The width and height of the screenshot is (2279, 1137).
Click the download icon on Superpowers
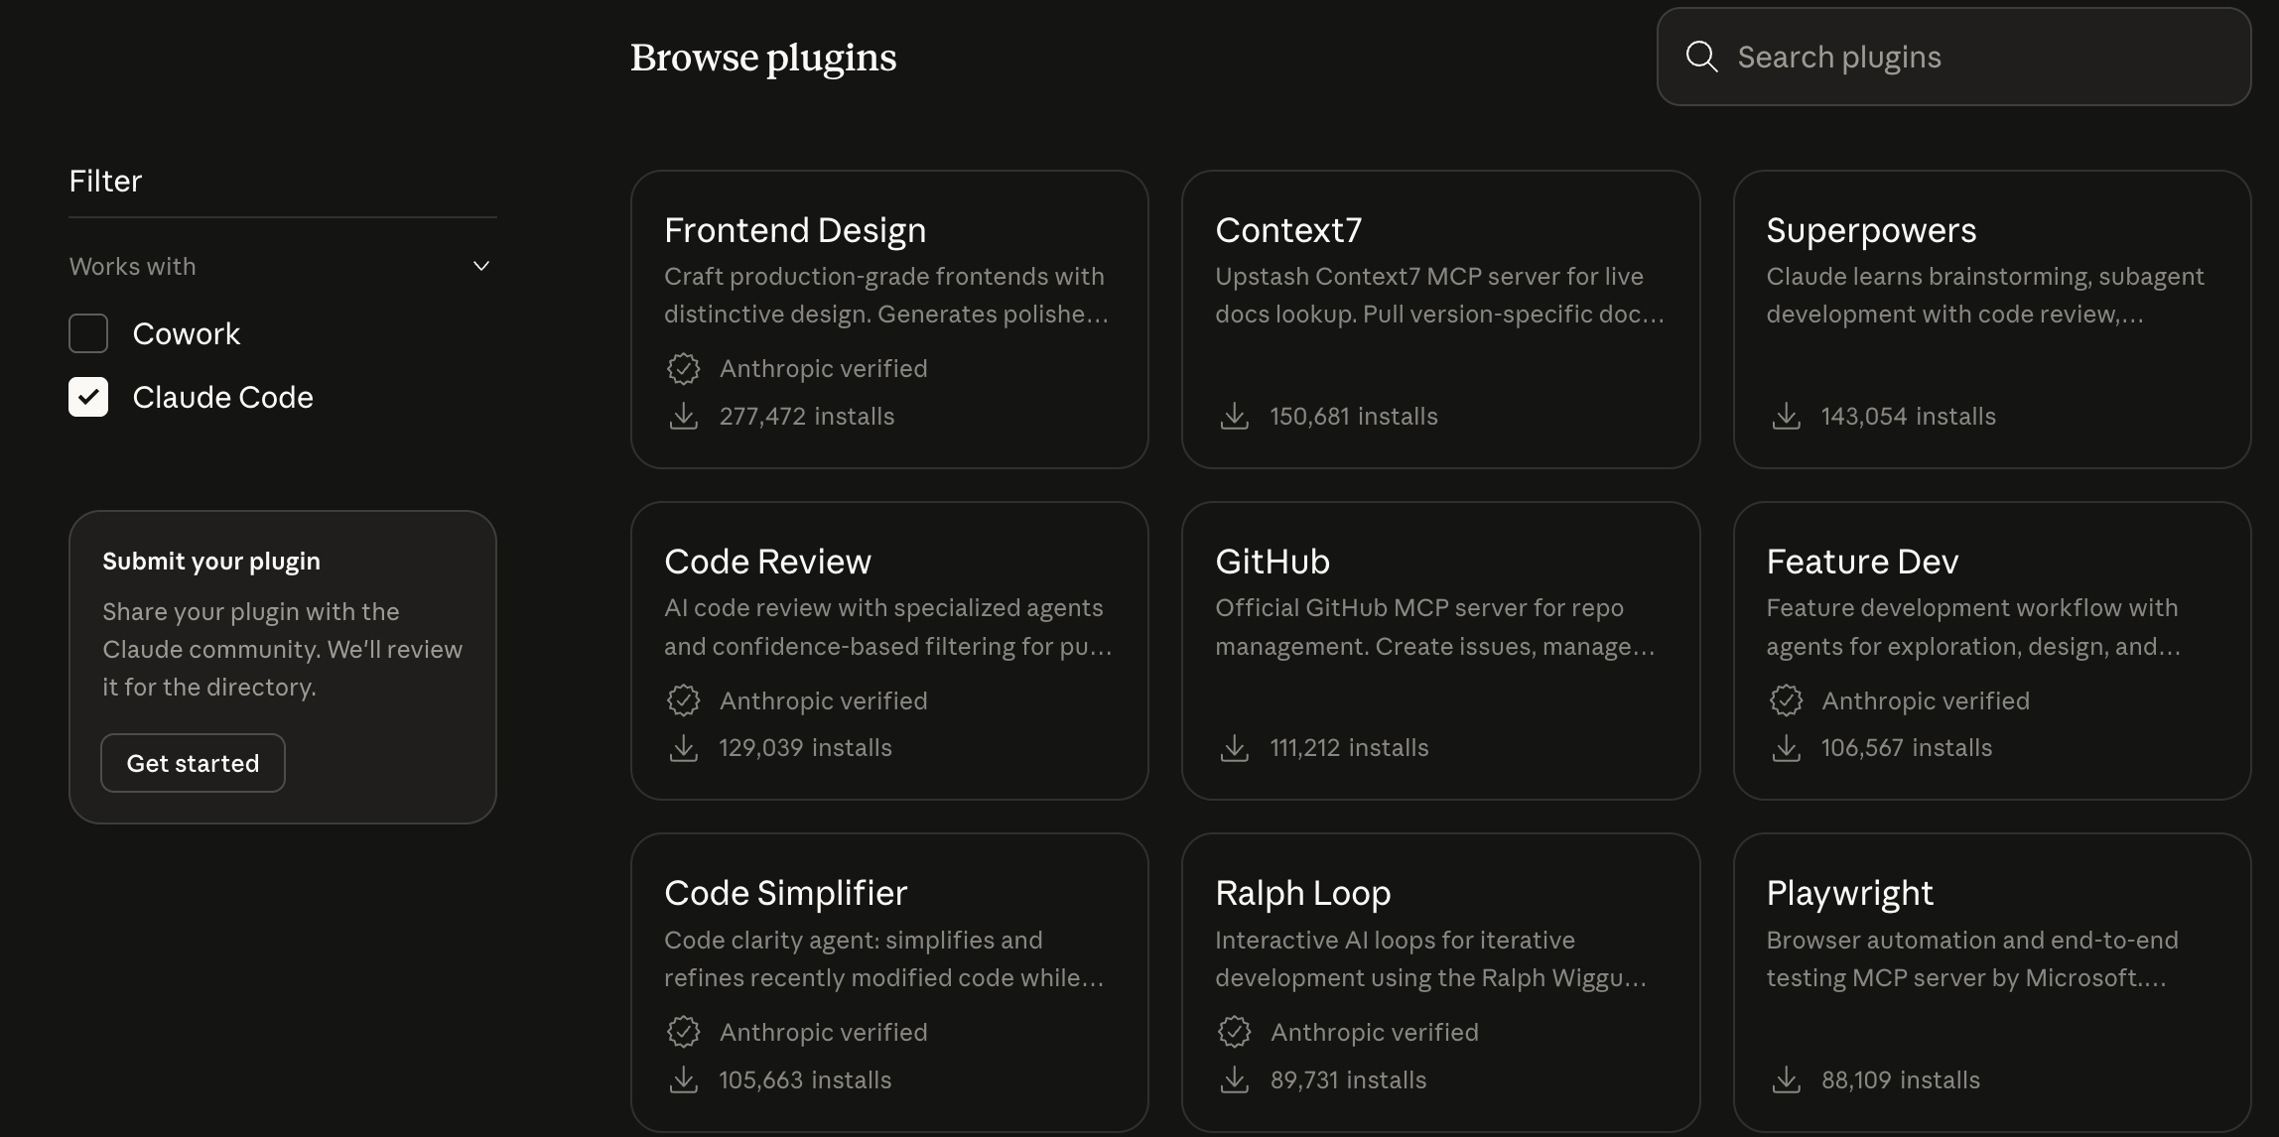[1787, 417]
